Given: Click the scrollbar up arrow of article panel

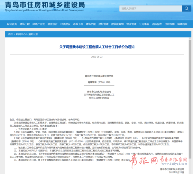Looking at the screenshot, I should click(x=190, y=39).
